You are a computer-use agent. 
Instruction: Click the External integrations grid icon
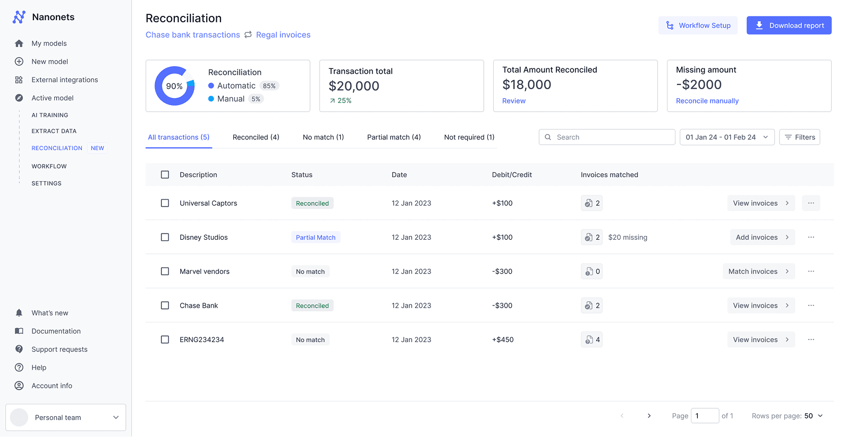point(19,80)
